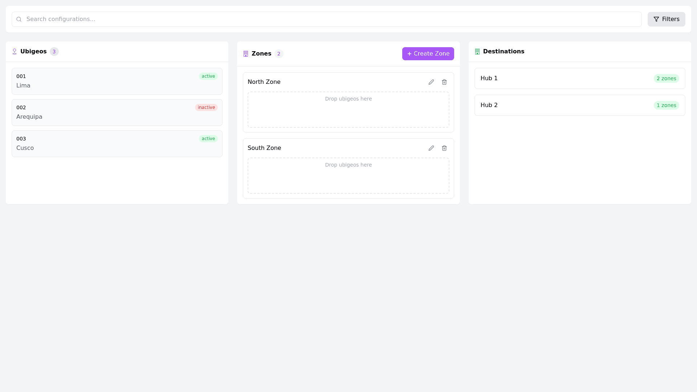
Task: Click the North Zone drop area
Action: [348, 110]
